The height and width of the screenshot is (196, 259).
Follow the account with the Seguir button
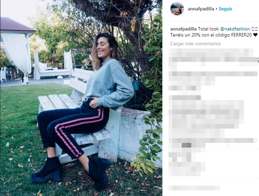(226, 9)
